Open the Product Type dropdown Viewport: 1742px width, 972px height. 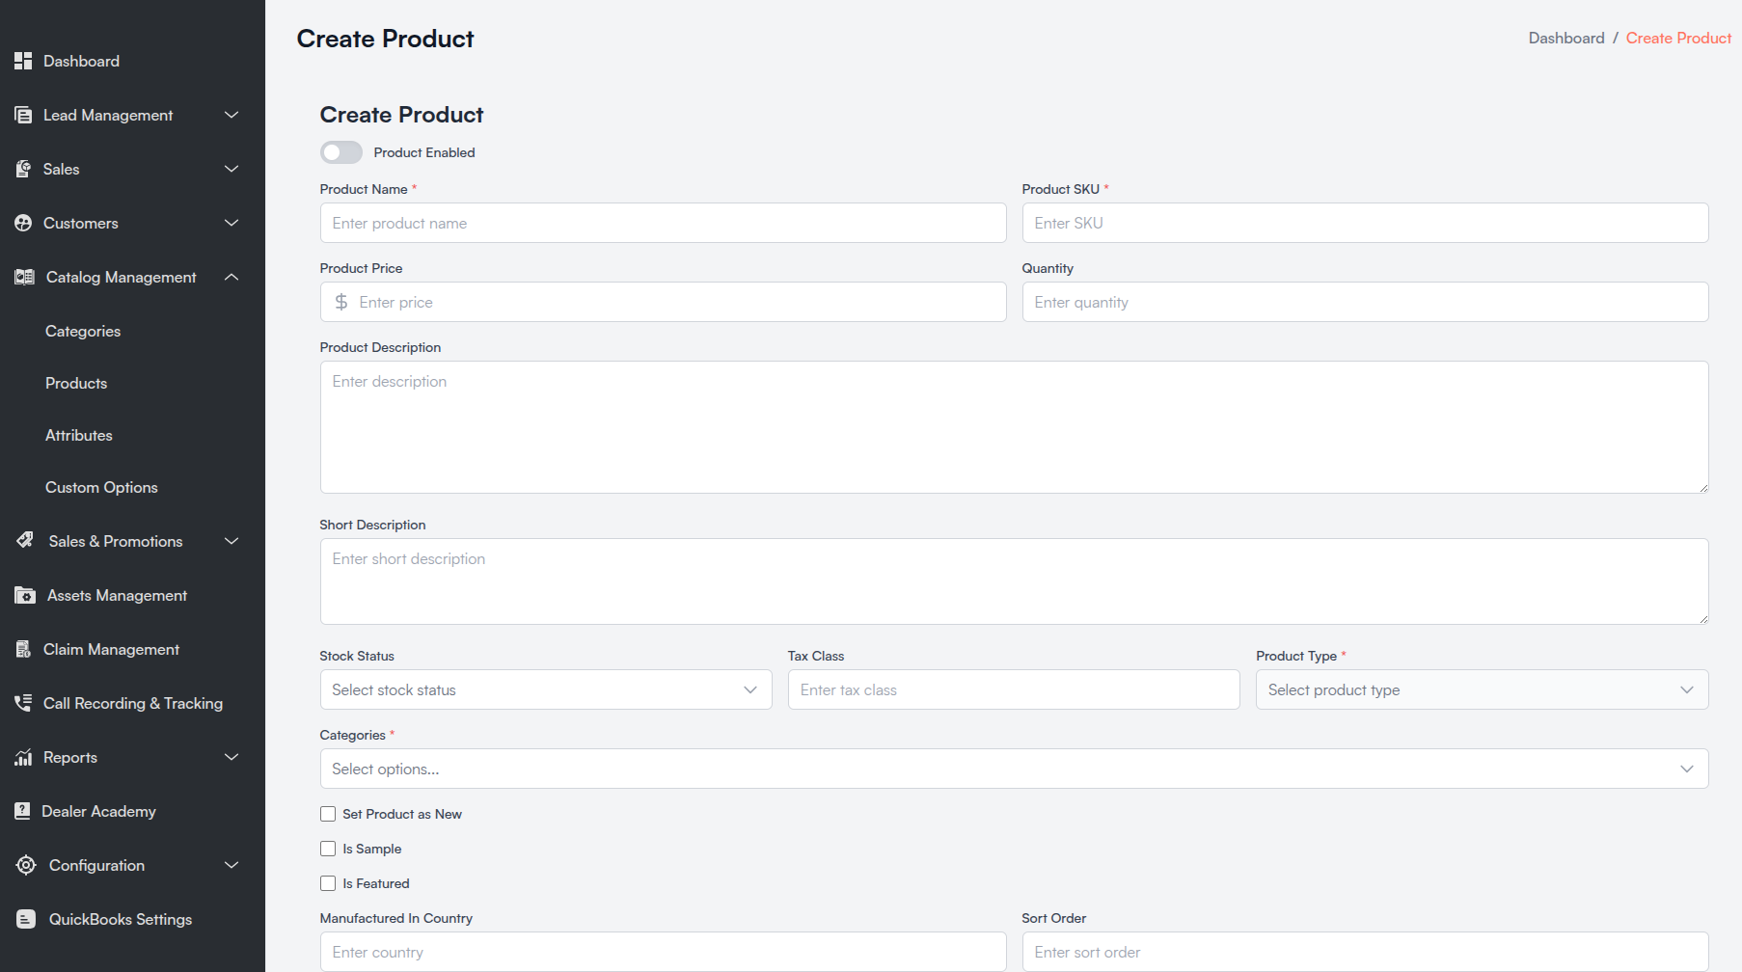[1482, 689]
